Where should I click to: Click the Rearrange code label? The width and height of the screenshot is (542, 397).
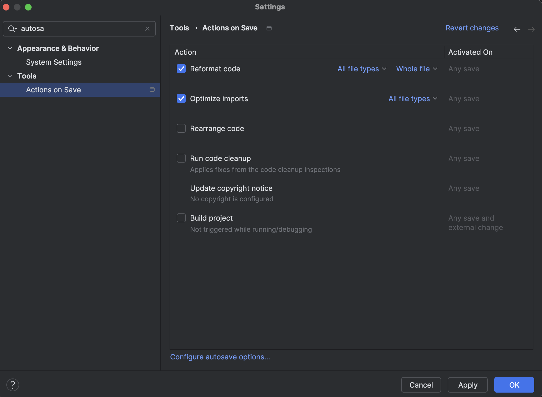point(217,129)
